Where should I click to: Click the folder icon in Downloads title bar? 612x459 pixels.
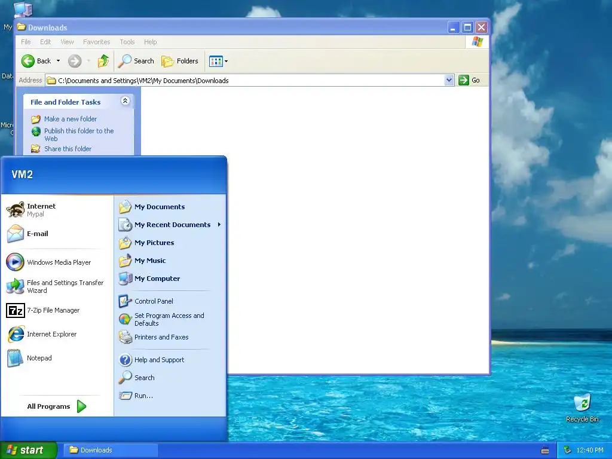coord(22,27)
